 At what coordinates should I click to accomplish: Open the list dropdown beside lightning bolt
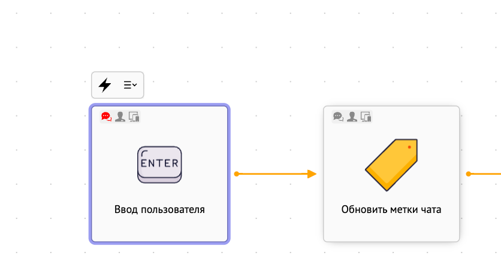pyautogui.click(x=130, y=85)
